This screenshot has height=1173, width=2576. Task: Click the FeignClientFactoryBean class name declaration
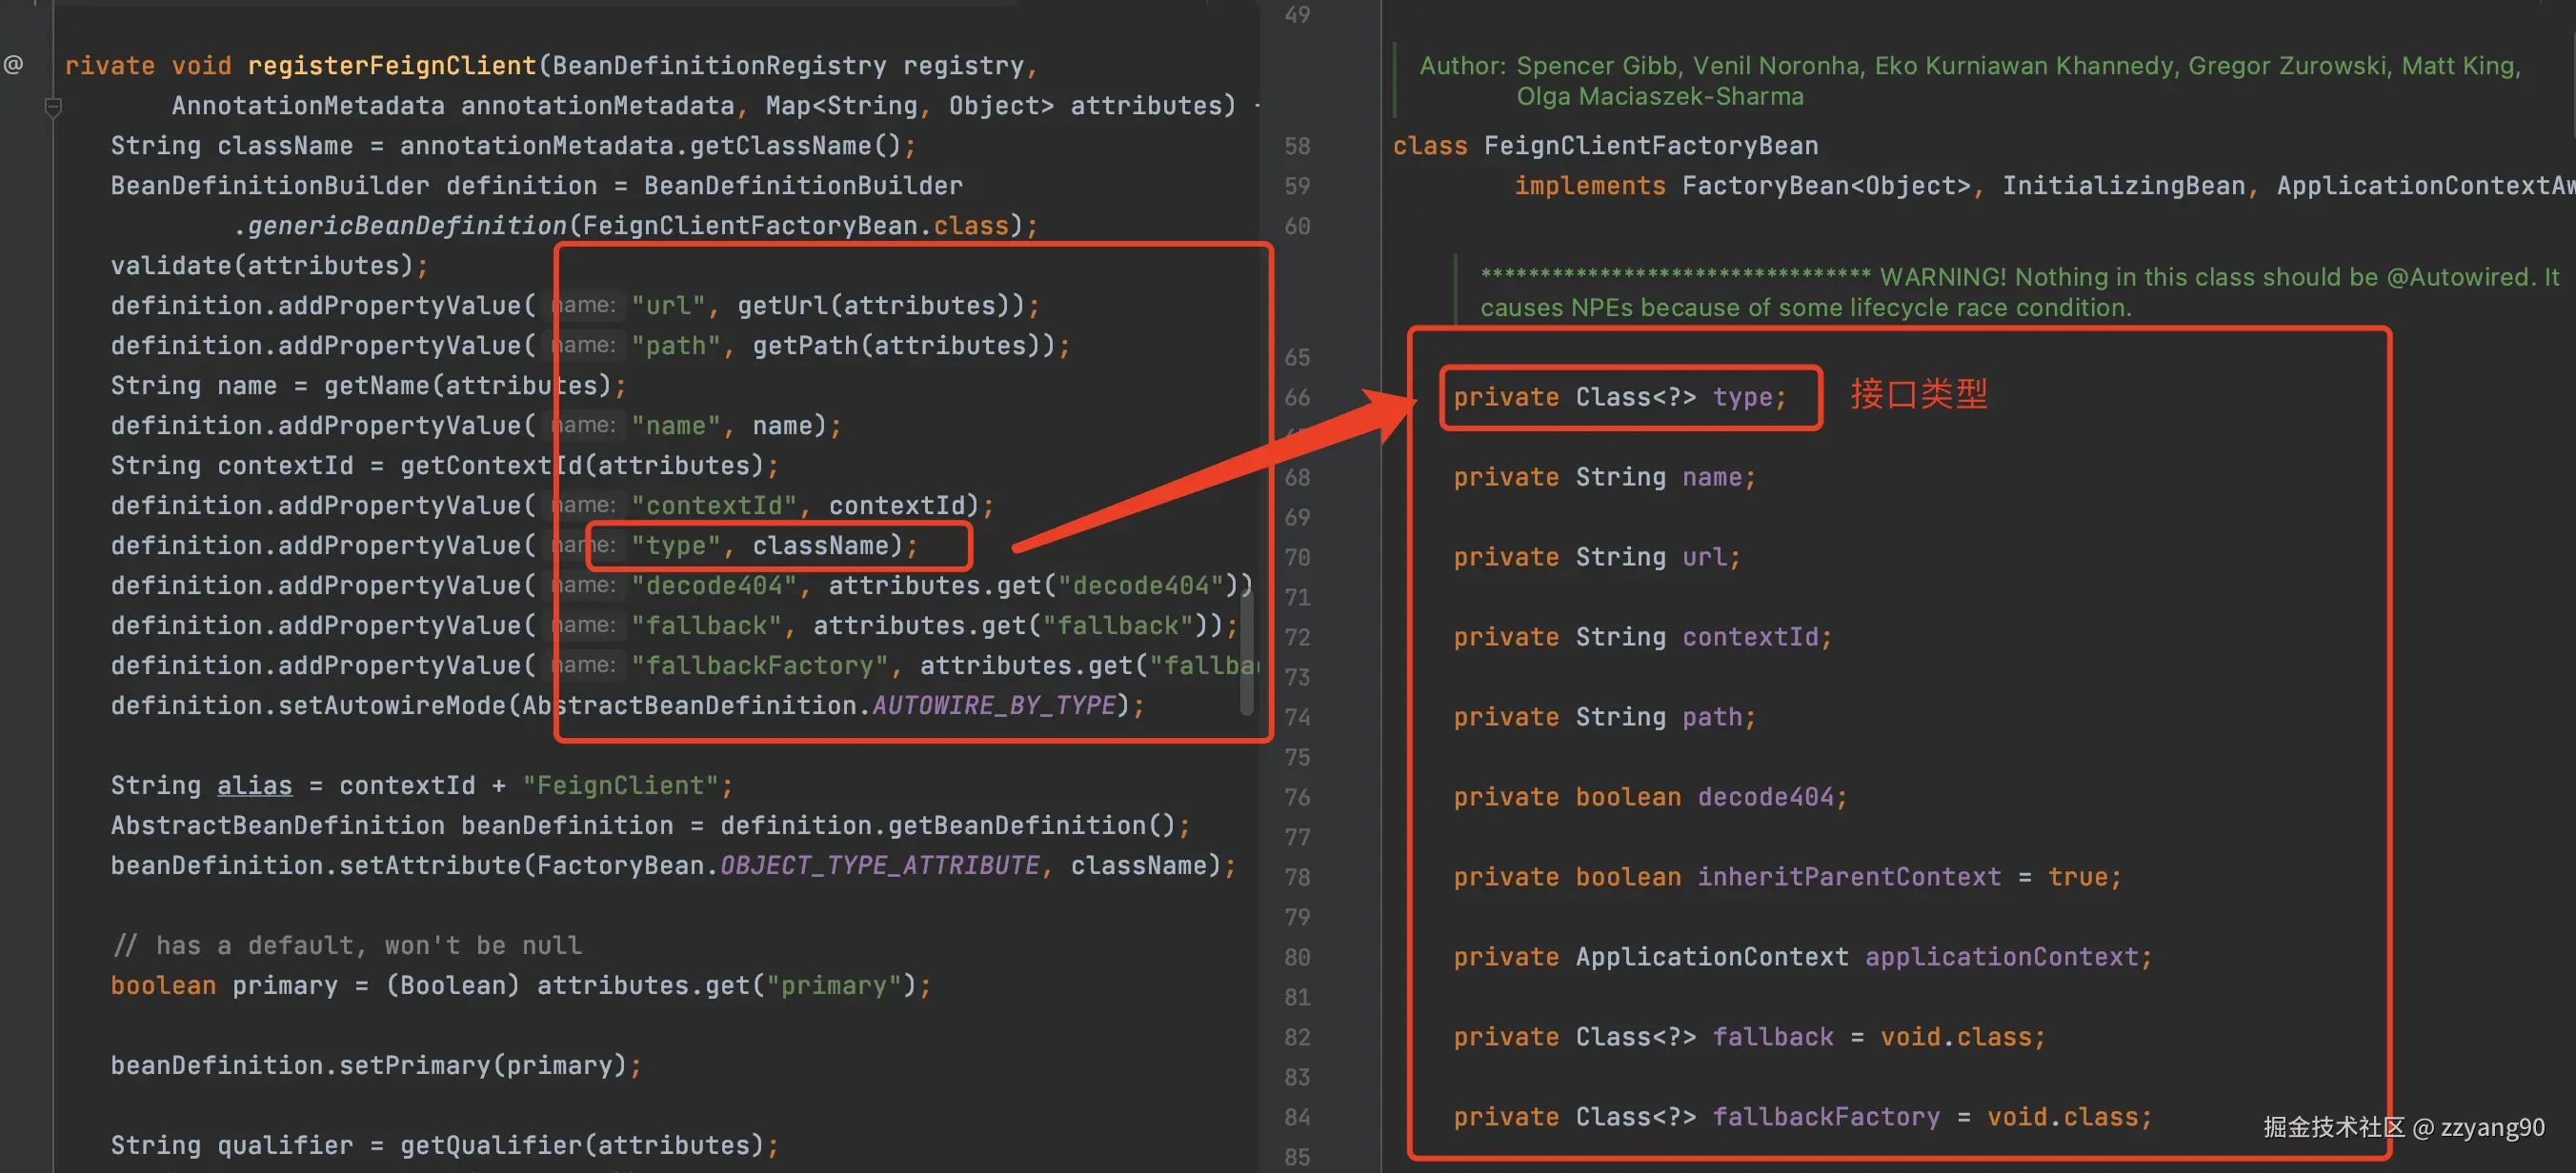[1650, 146]
